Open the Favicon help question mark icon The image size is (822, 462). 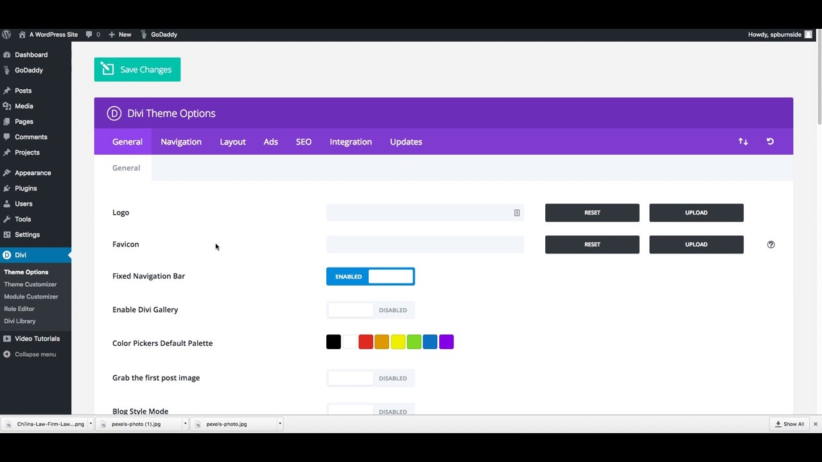[771, 244]
